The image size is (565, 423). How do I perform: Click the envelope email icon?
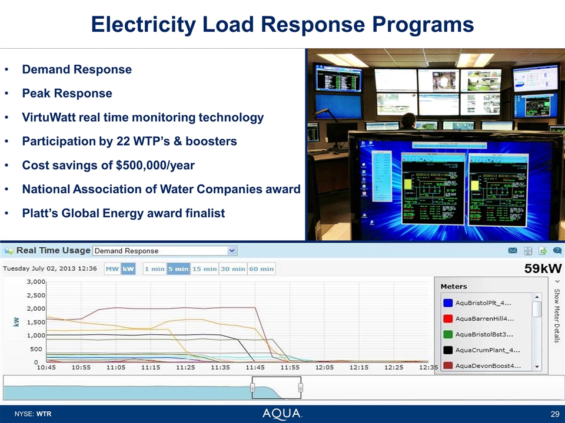click(513, 251)
